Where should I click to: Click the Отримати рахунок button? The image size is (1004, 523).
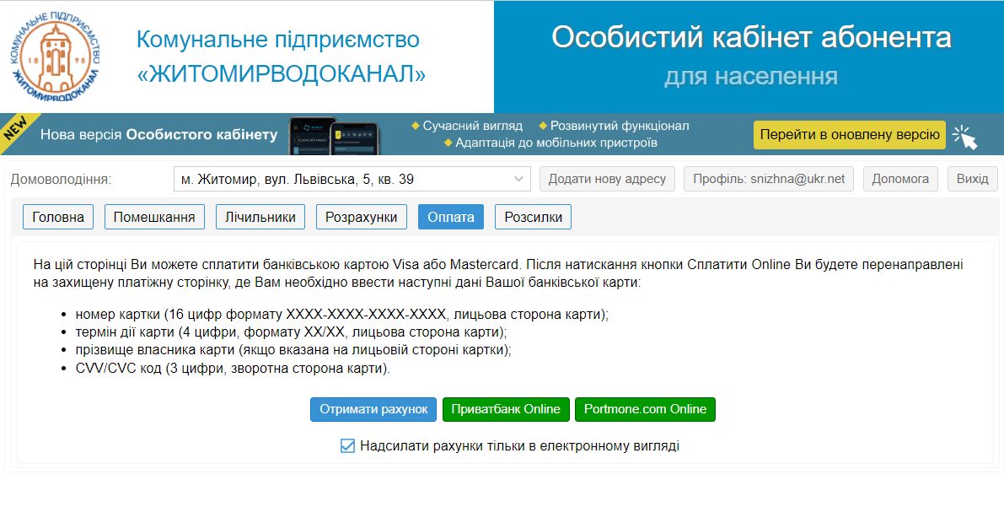pos(373,409)
